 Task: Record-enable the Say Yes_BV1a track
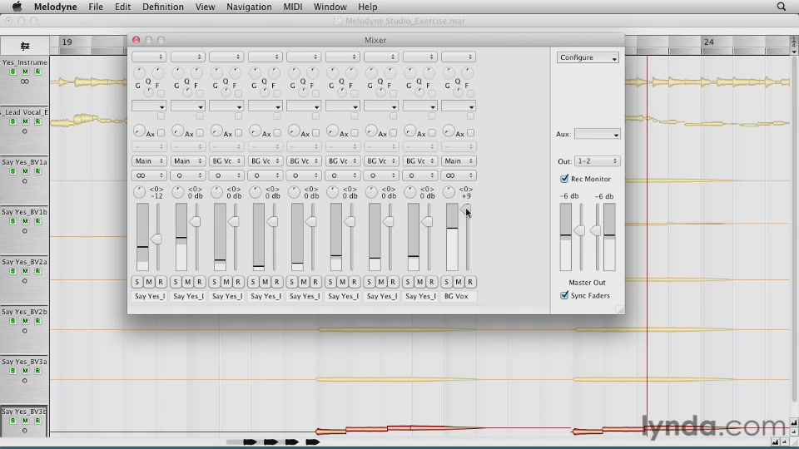(x=37, y=171)
